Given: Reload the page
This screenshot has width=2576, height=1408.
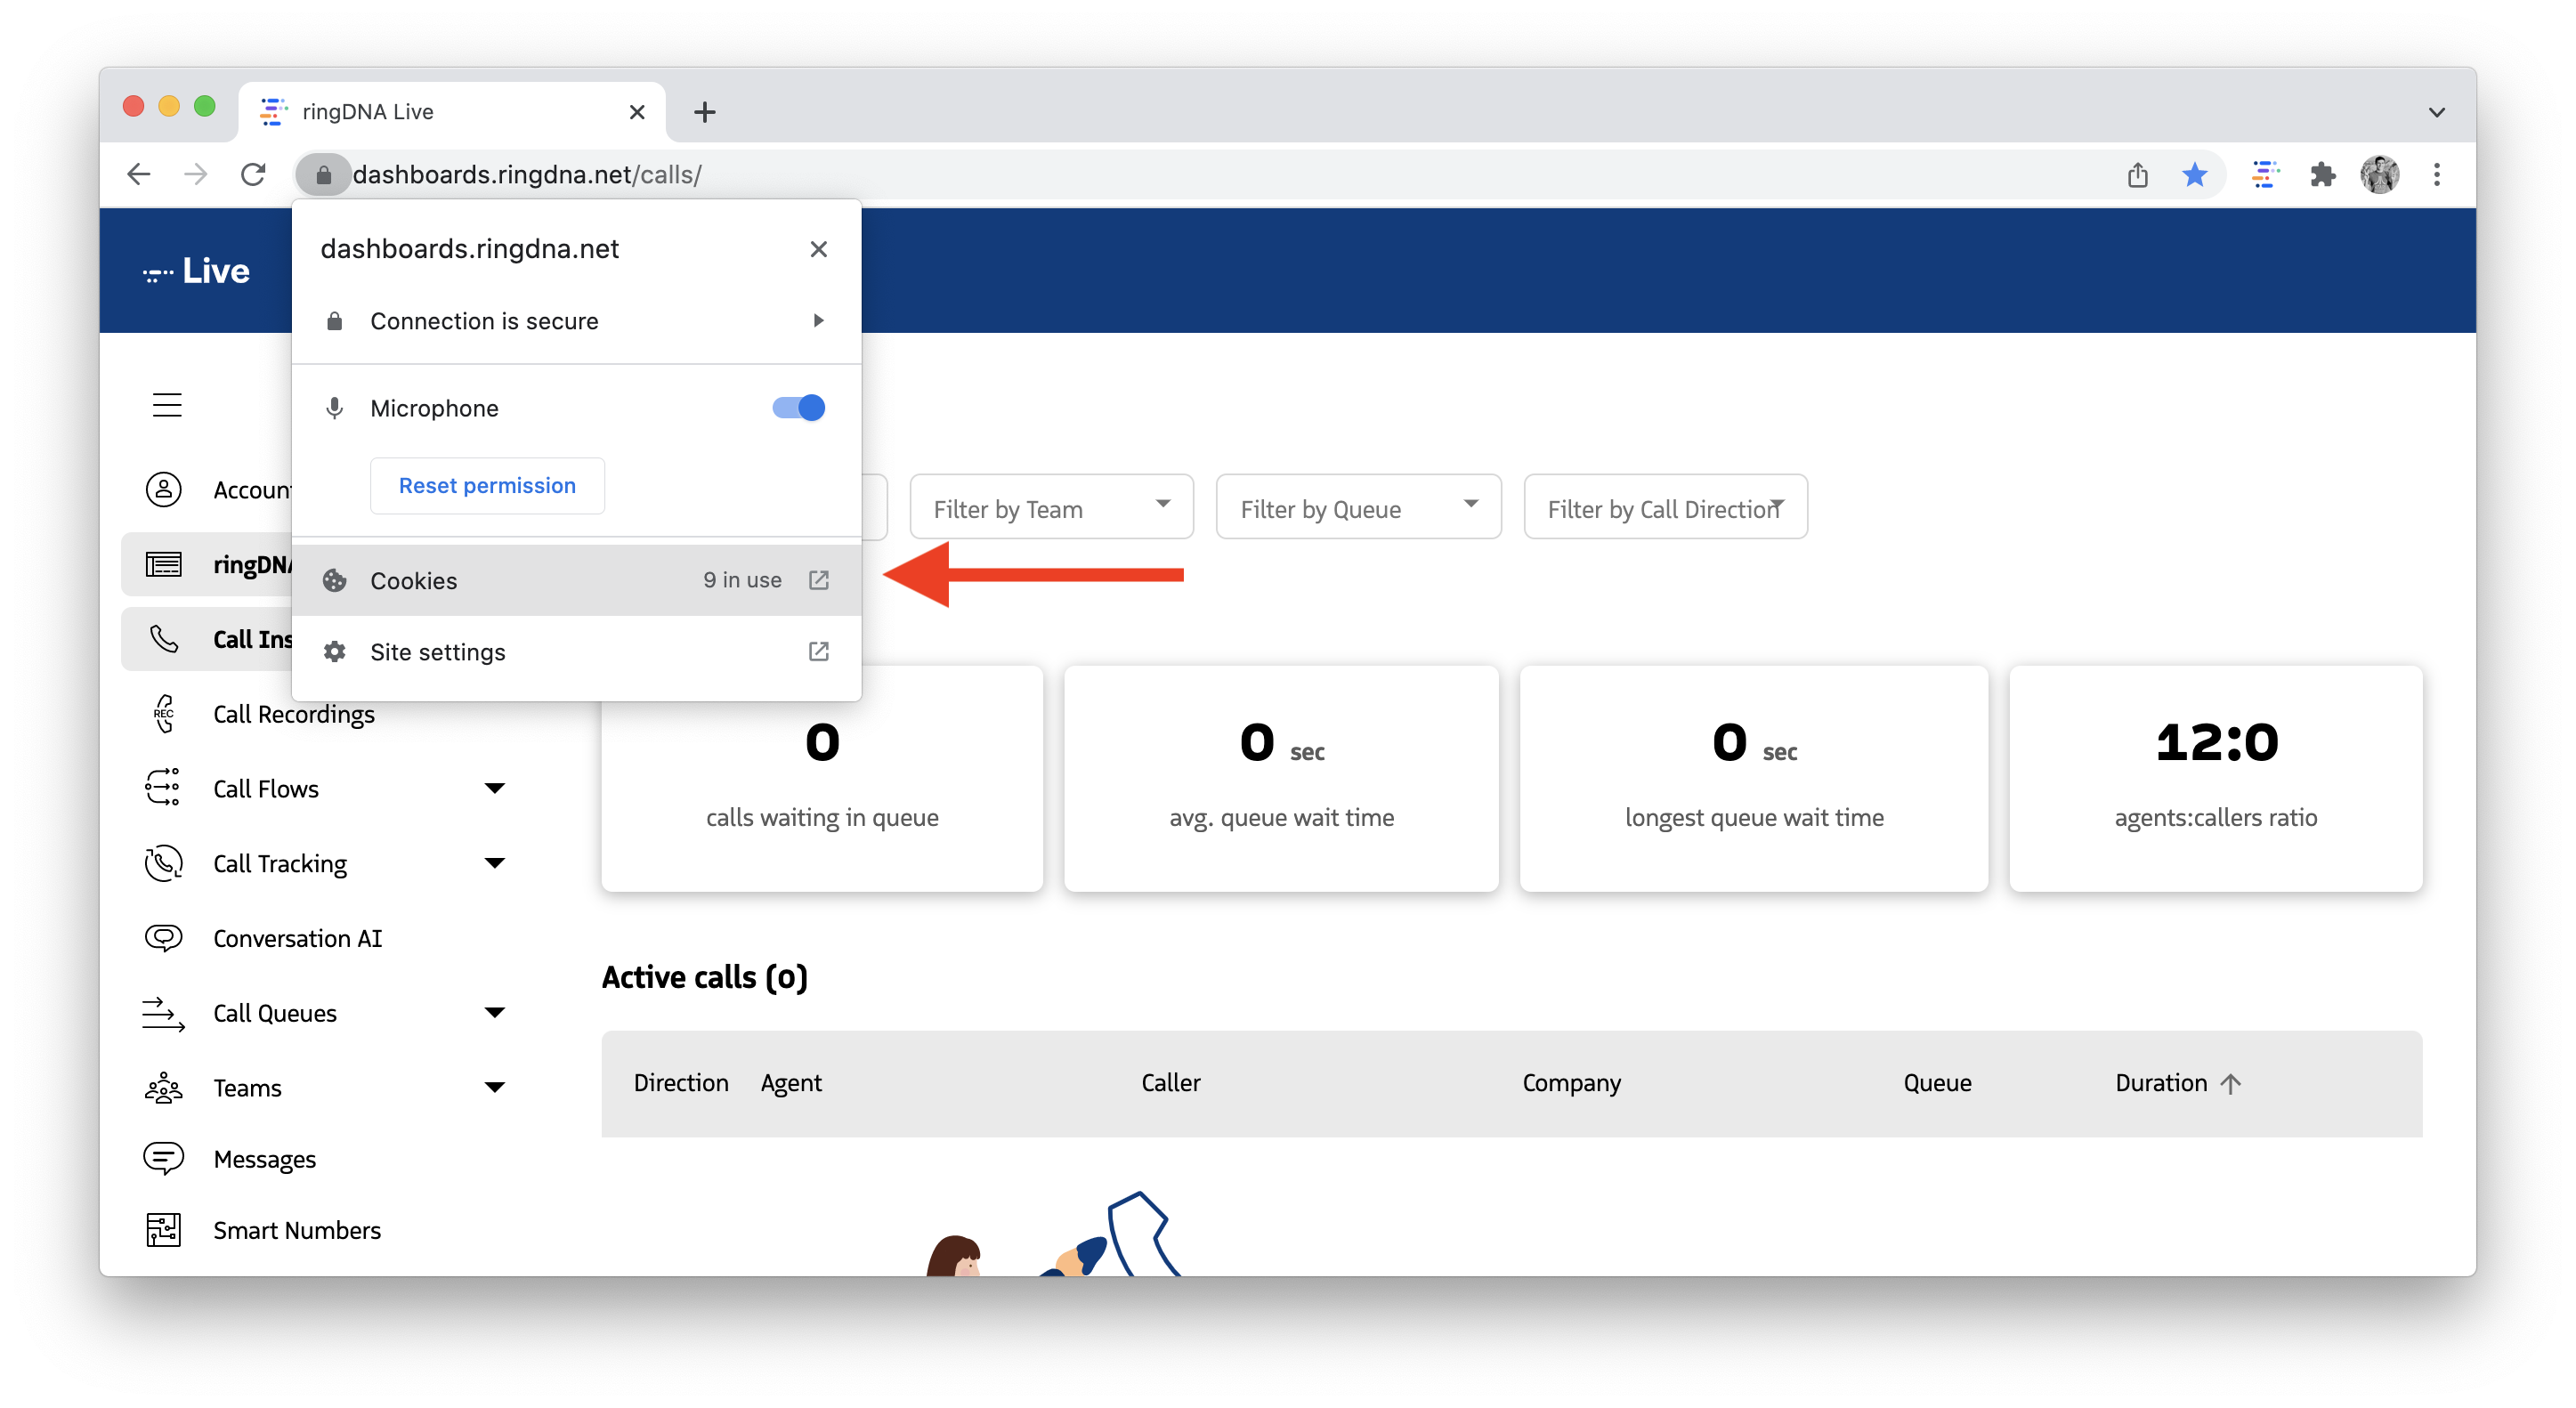Looking at the screenshot, I should click(x=253, y=174).
